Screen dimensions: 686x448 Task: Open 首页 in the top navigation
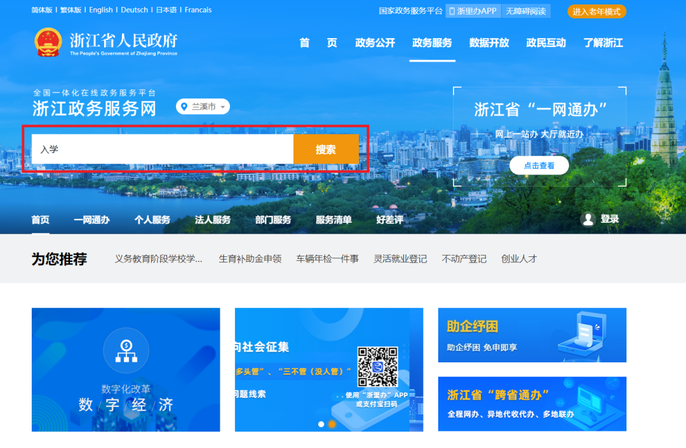coord(318,43)
